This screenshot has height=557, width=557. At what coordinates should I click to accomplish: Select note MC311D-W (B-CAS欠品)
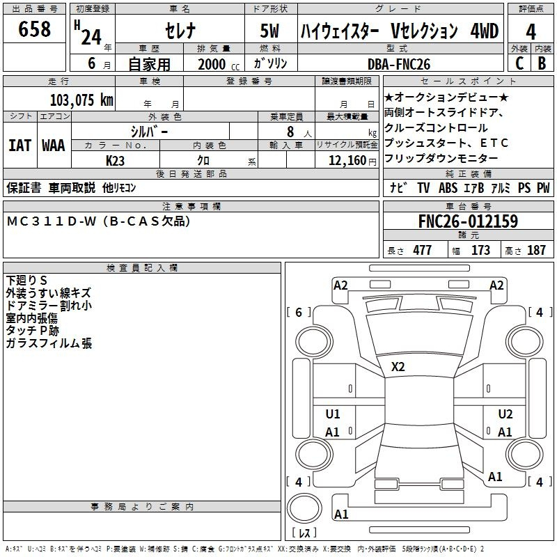(x=99, y=221)
